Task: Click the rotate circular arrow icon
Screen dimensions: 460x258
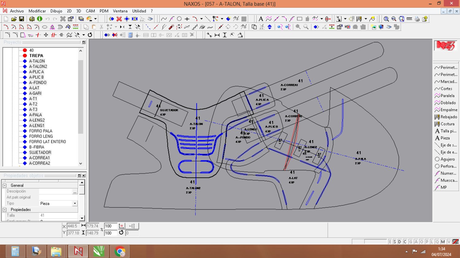Action: [90, 35]
